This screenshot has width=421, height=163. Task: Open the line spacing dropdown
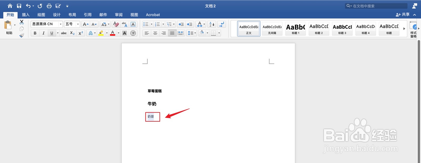192,33
